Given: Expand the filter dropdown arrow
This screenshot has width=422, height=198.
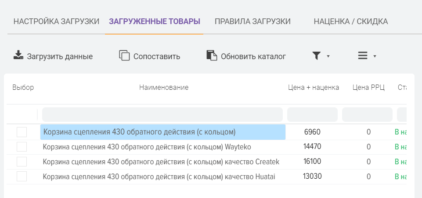Looking at the screenshot, I should pos(328,56).
